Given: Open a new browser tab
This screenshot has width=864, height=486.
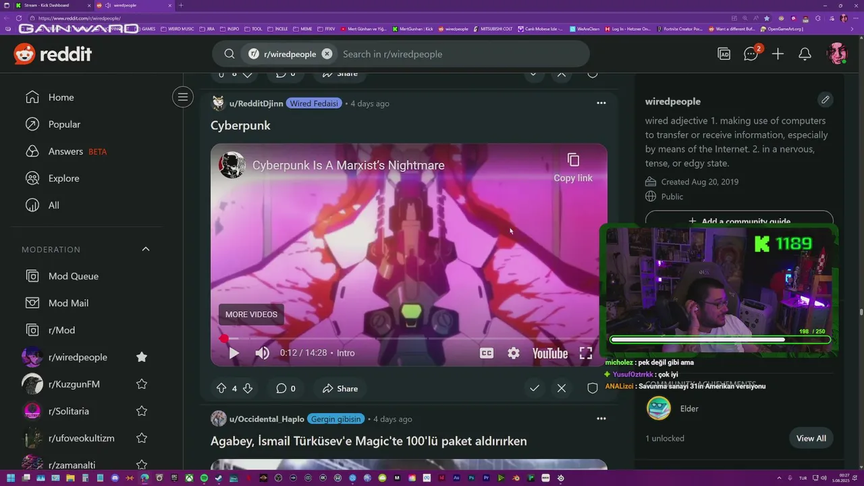Looking at the screenshot, I should (180, 5).
